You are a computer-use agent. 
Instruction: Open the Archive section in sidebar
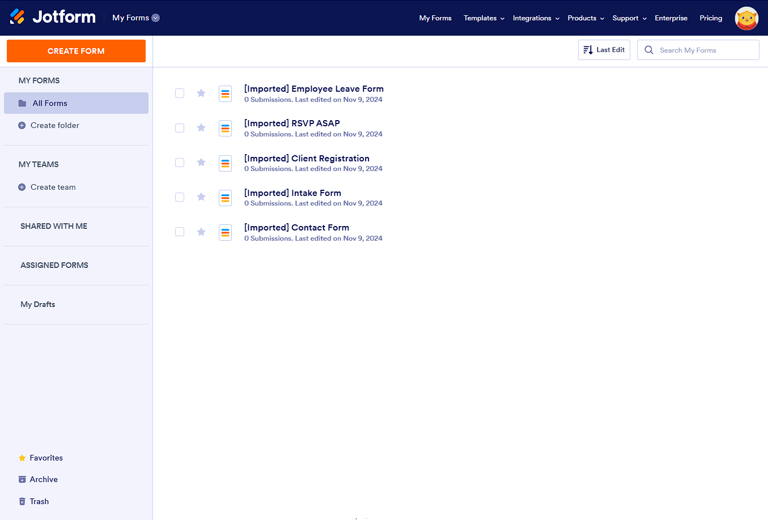38,479
